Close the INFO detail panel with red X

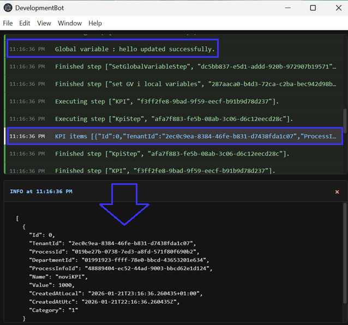tap(337, 192)
